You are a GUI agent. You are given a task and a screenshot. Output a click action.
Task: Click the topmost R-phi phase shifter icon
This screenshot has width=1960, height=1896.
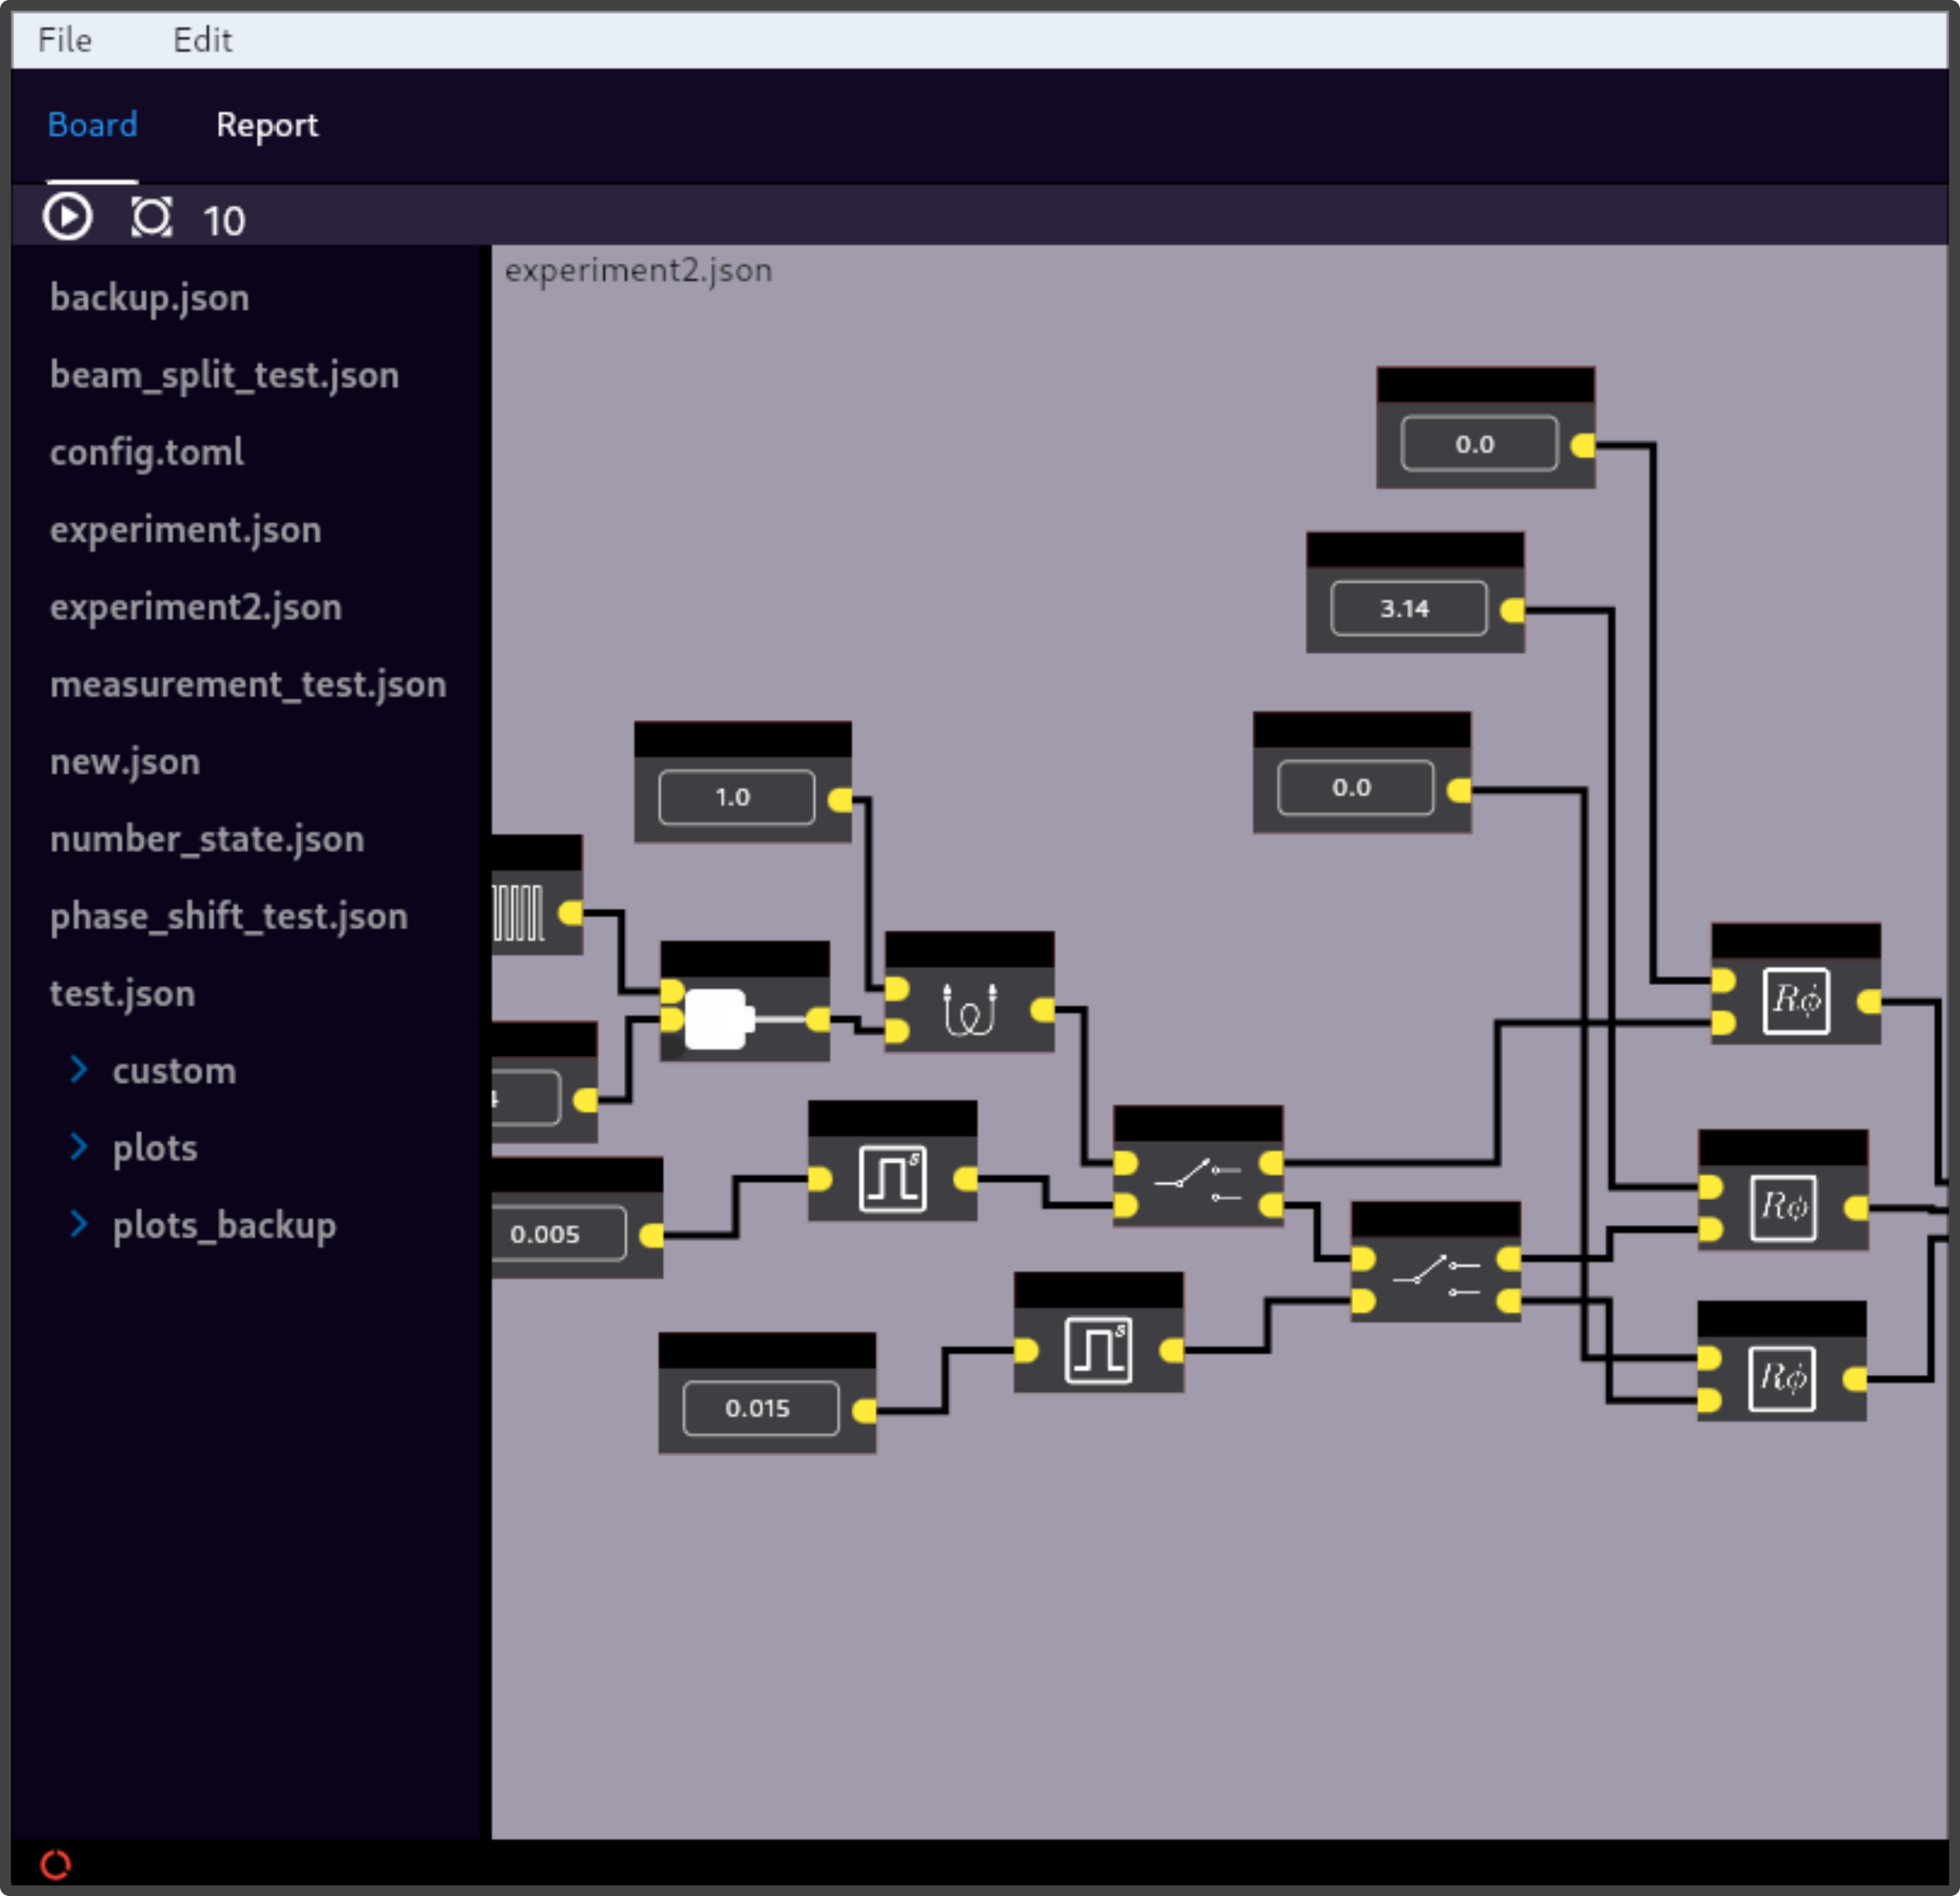click(x=1796, y=1000)
